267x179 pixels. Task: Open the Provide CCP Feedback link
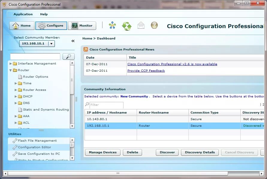point(146,71)
